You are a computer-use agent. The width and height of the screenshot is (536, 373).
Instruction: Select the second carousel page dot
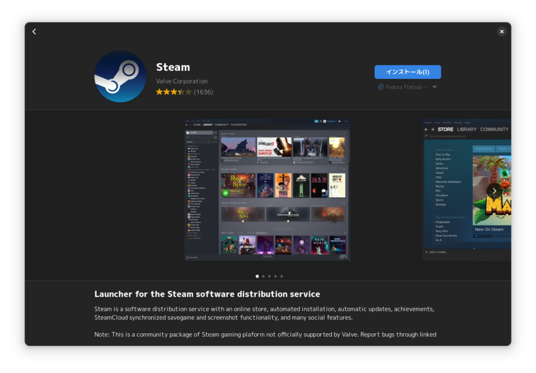tap(263, 276)
